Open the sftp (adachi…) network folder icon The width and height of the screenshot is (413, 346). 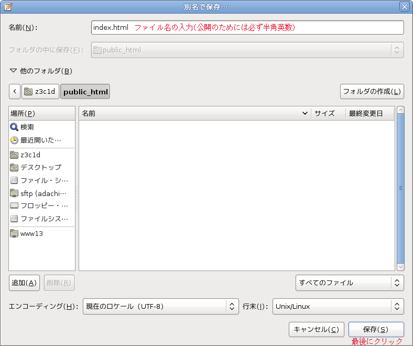coord(14,193)
